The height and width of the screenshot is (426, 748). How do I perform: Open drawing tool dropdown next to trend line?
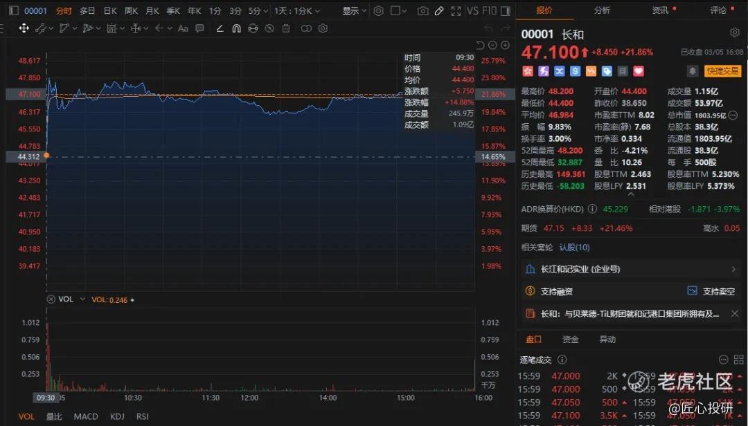[x=51, y=28]
